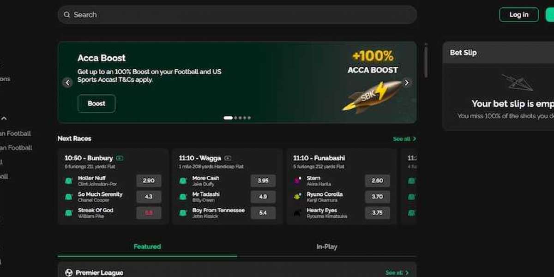The image size is (554, 277).
Task: Click the live stream icon beside Wagga
Action: tap(228, 158)
